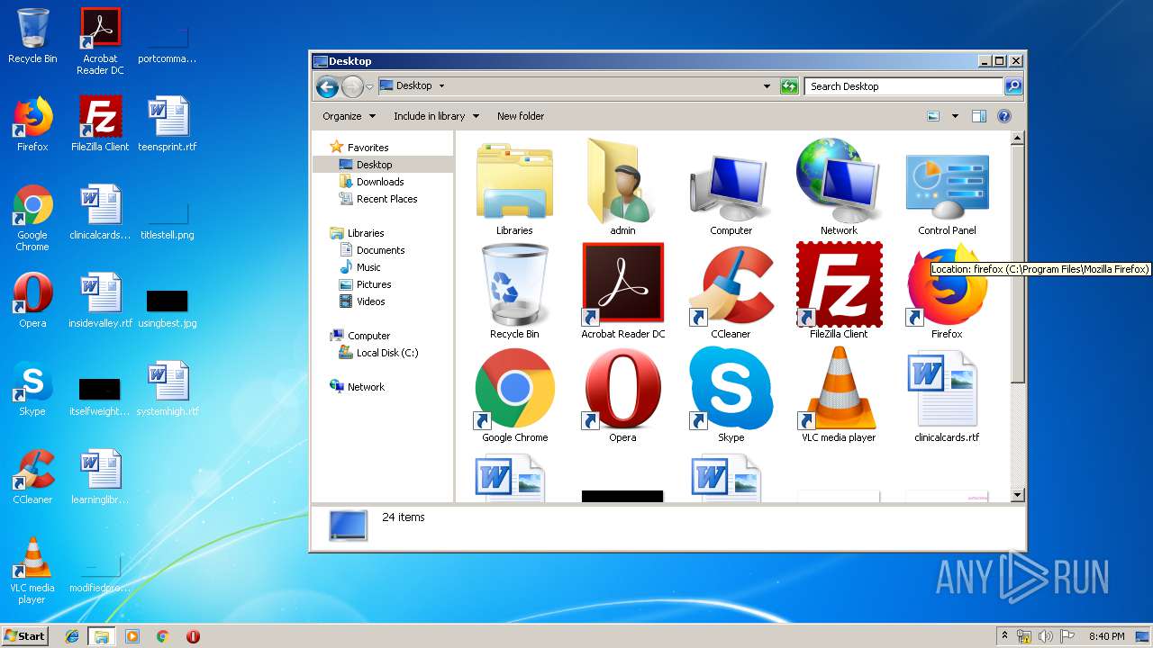Select Skype icon on the desktop

point(32,389)
